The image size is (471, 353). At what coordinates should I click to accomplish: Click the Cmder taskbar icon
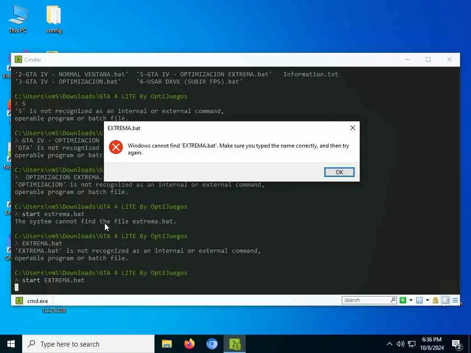pyautogui.click(x=235, y=344)
